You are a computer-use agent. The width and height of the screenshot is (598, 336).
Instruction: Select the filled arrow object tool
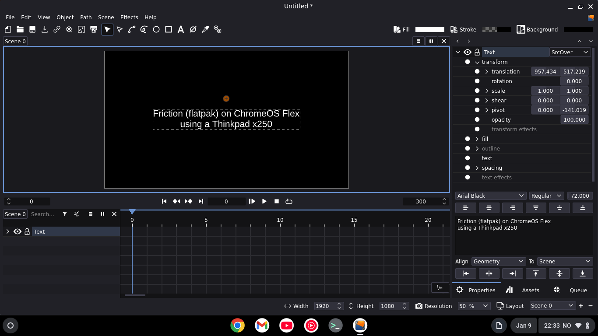point(107,29)
